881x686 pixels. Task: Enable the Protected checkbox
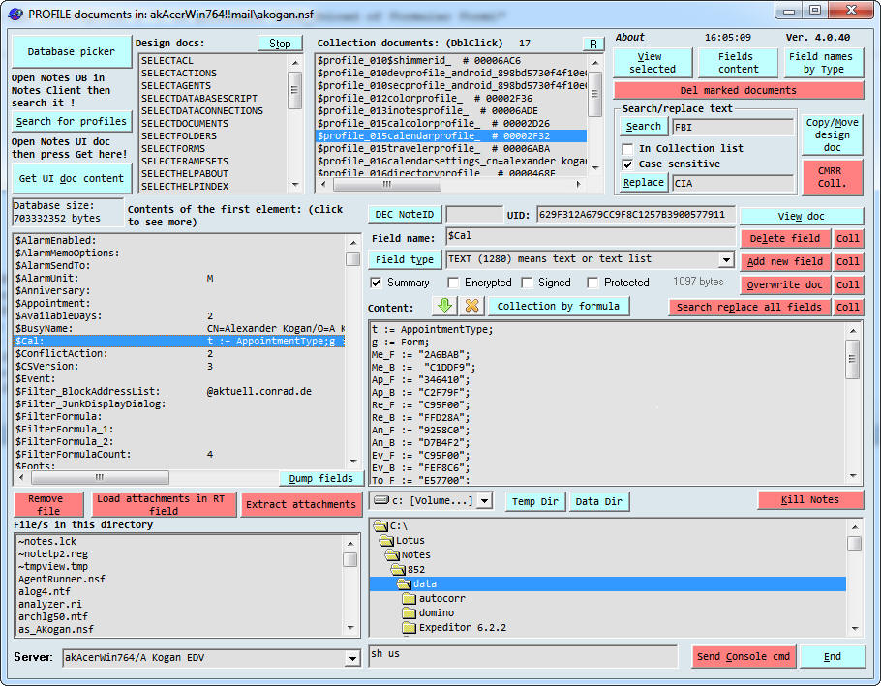pyautogui.click(x=592, y=283)
